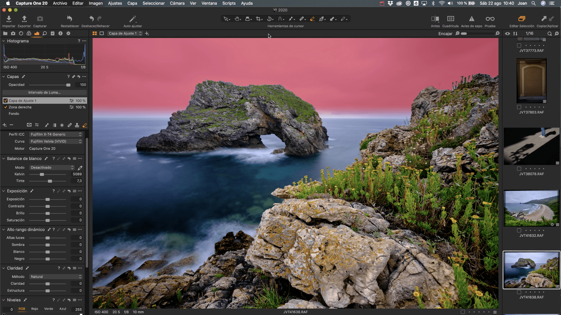Screen dimensions: 561x315
Task: Click the Contraste slider handle
Action: [x=48, y=207]
